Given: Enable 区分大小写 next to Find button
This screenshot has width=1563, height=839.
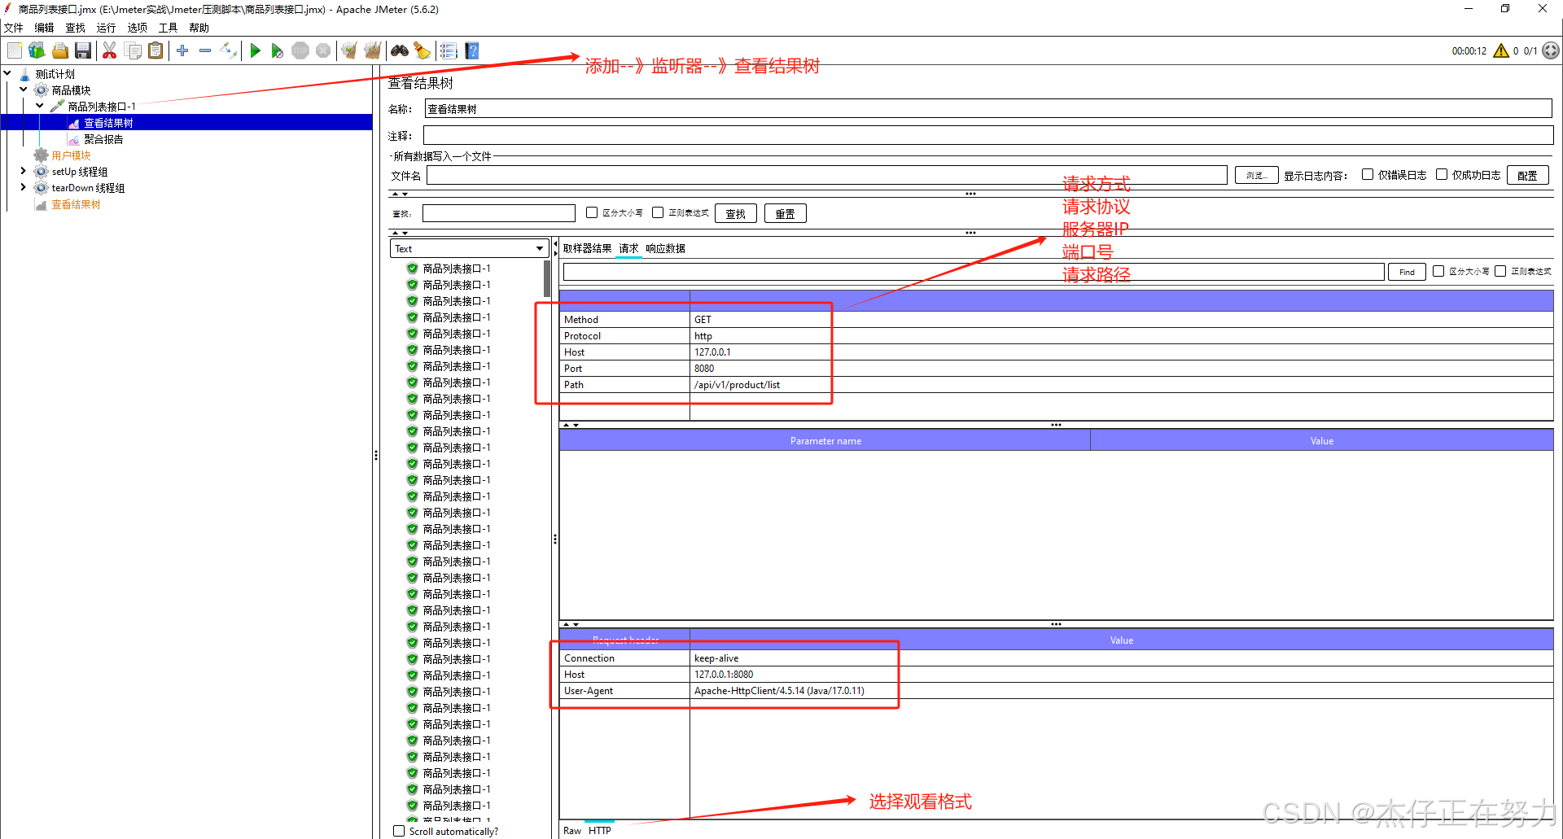Looking at the screenshot, I should point(1438,271).
